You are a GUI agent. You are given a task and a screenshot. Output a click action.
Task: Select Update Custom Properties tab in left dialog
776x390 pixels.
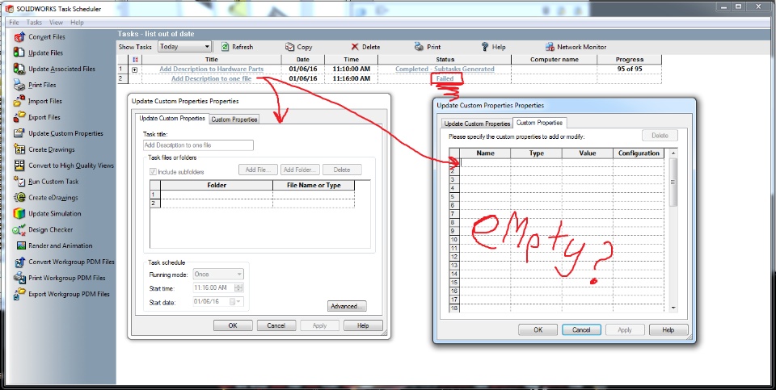(x=171, y=119)
